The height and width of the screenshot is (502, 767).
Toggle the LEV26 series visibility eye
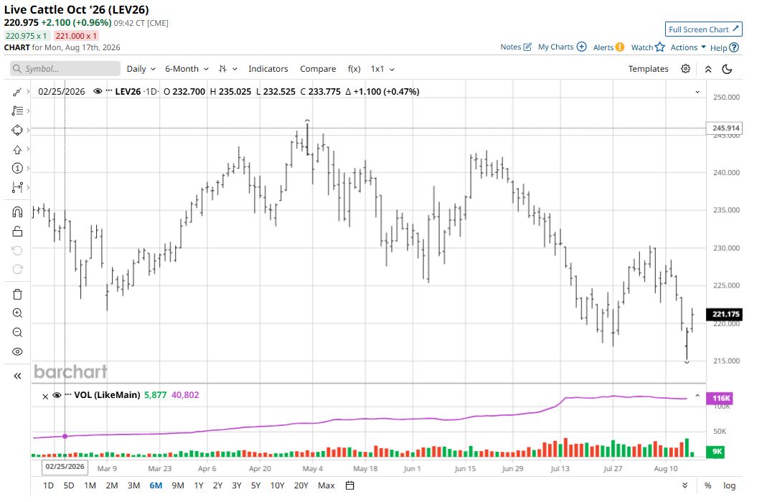pos(98,91)
